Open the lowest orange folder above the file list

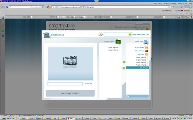(x=147, y=54)
